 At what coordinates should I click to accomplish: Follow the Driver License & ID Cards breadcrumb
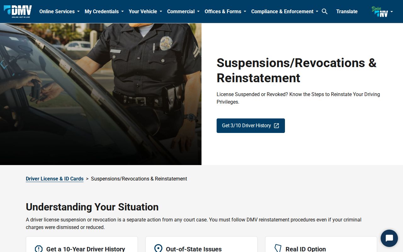[x=54, y=179]
